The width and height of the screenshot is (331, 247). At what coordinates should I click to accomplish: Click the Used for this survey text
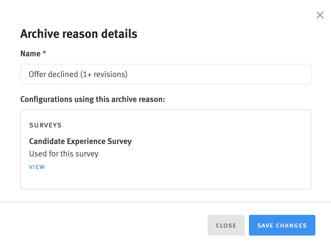click(64, 154)
